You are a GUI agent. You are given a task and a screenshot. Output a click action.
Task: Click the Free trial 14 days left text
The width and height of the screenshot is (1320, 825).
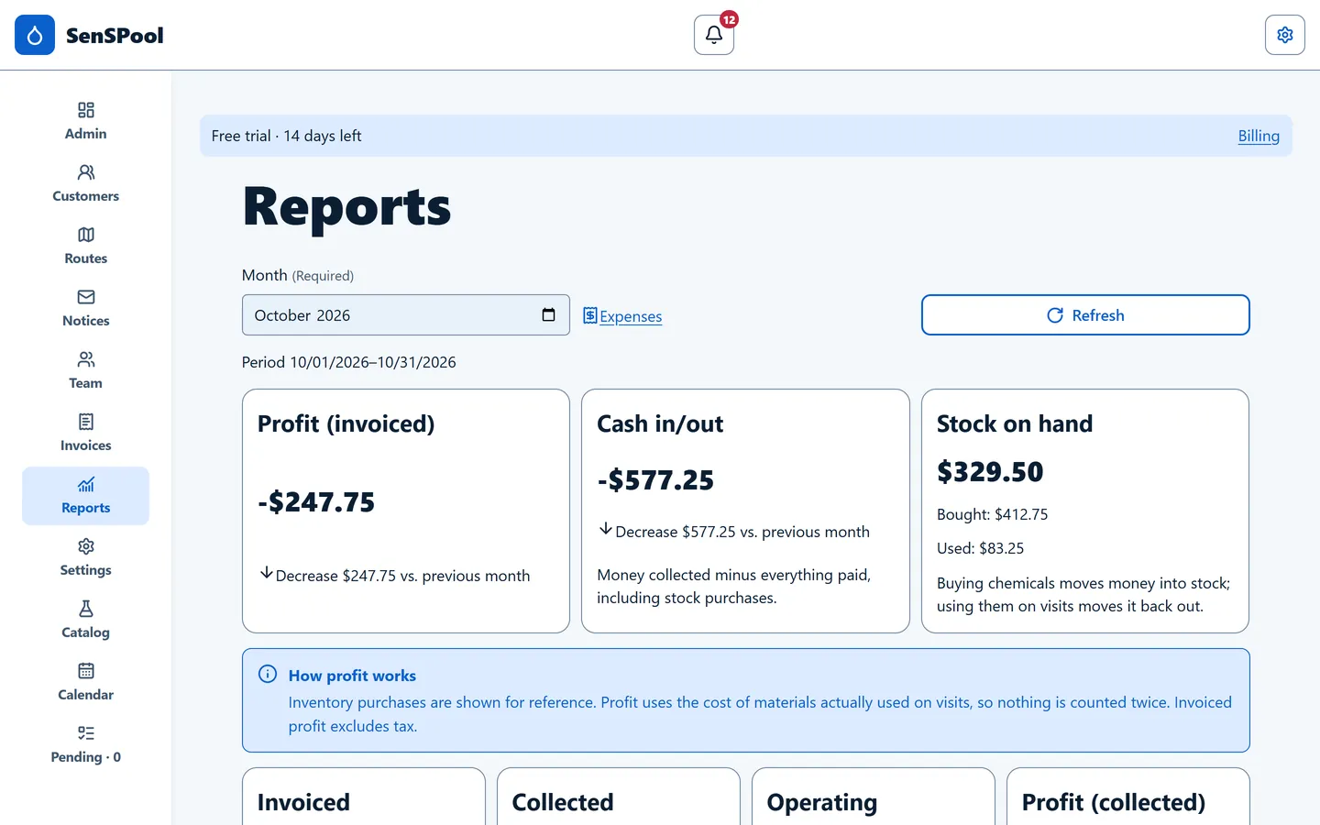(x=287, y=136)
